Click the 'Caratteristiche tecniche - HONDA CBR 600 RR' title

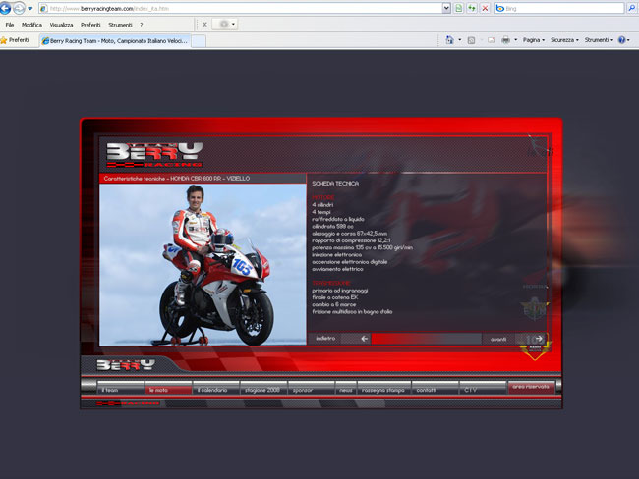(177, 179)
